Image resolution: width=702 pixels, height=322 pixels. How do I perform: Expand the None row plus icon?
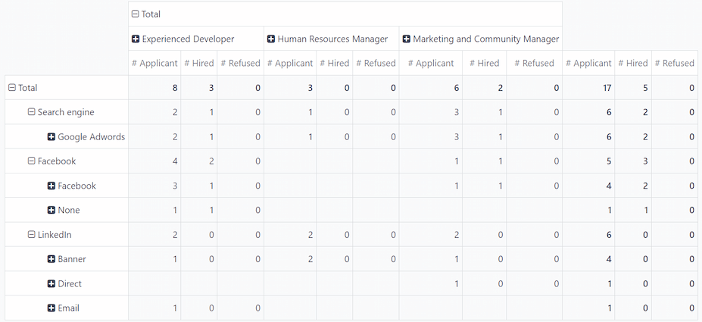point(51,211)
